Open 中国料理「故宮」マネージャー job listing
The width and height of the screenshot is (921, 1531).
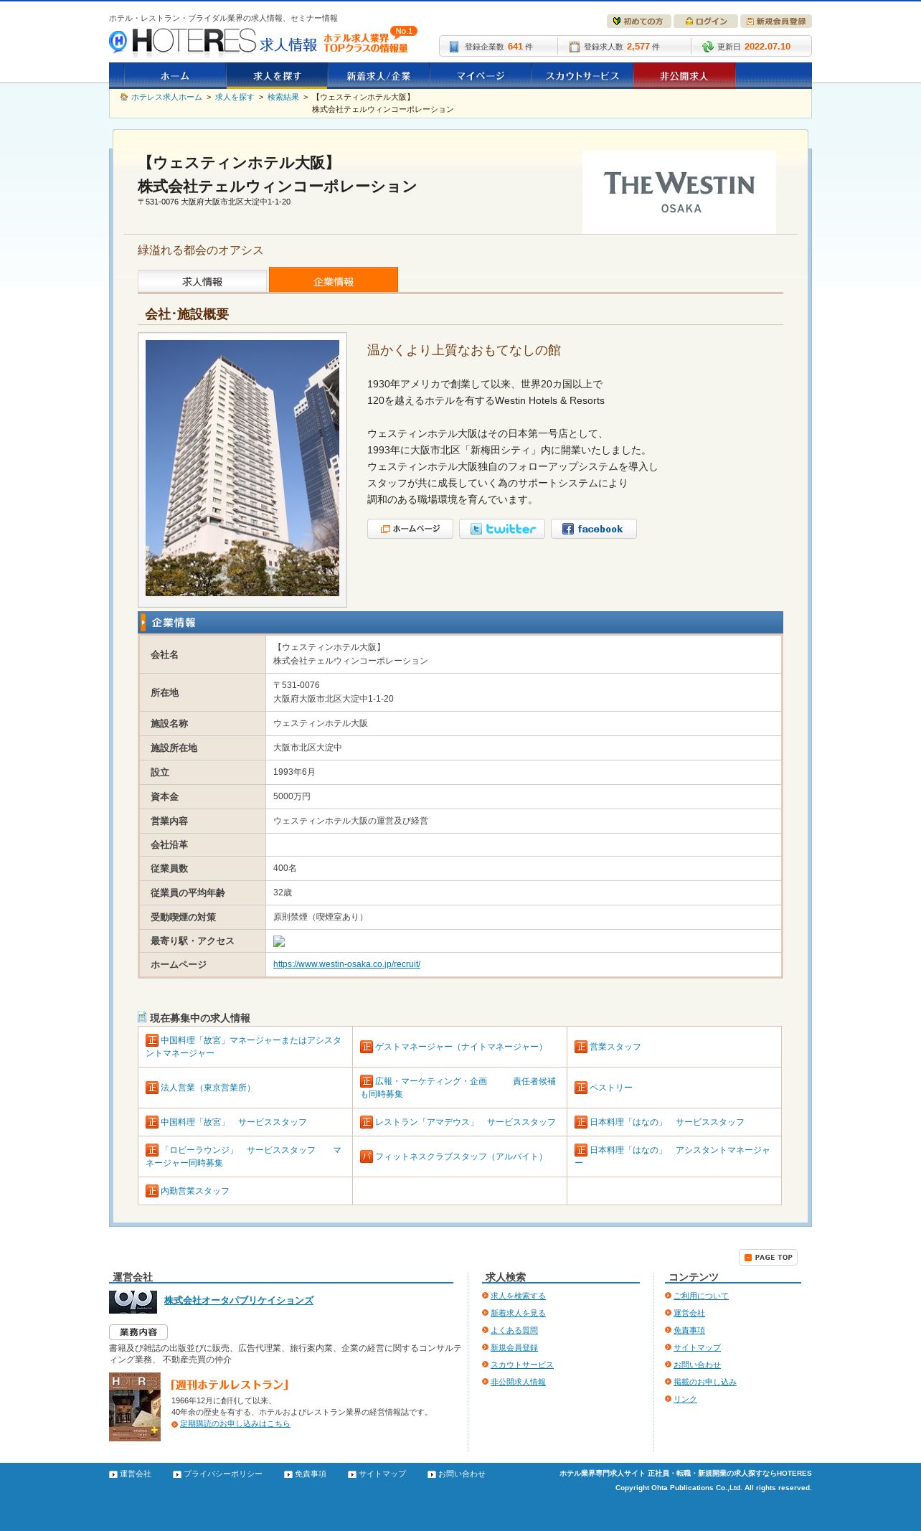[244, 1047]
